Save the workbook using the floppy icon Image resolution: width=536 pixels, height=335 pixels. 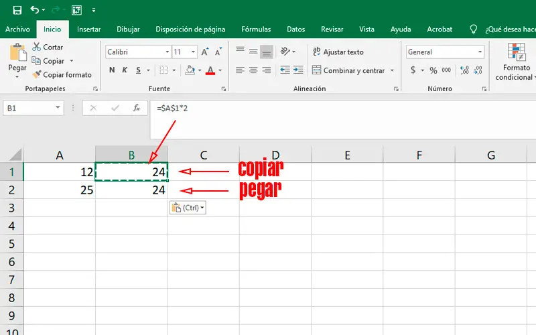pyautogui.click(x=17, y=10)
